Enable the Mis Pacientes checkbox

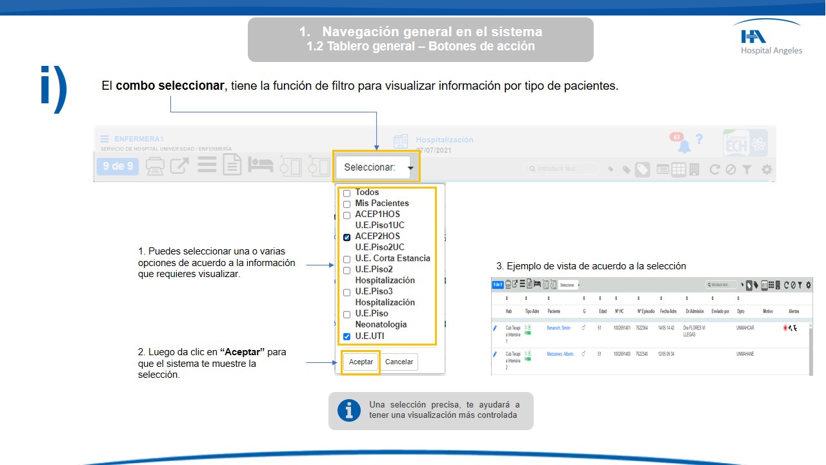point(347,204)
